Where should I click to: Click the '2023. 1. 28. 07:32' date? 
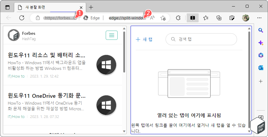click(x=44, y=117)
